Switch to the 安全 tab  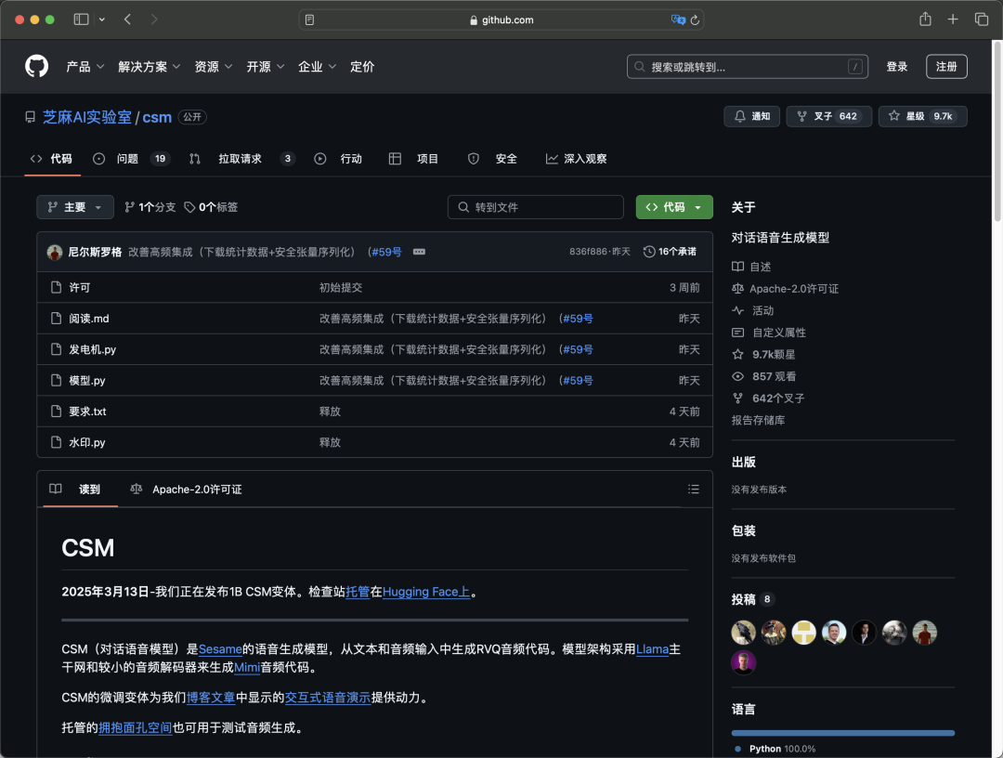click(x=492, y=159)
